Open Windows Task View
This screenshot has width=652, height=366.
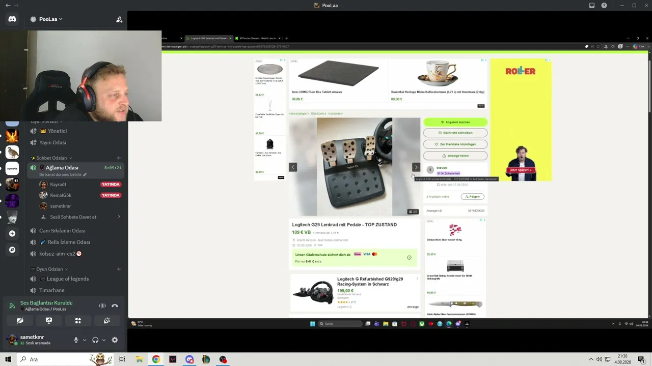[122, 359]
